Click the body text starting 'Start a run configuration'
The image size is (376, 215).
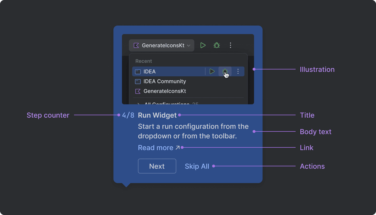coord(193,131)
